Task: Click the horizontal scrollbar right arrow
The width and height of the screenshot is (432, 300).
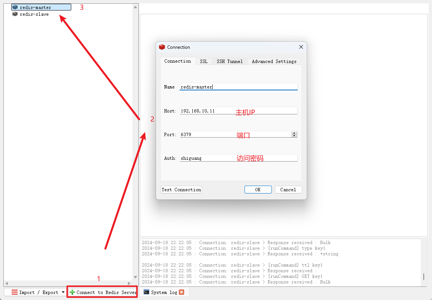Action: [x=129, y=283]
